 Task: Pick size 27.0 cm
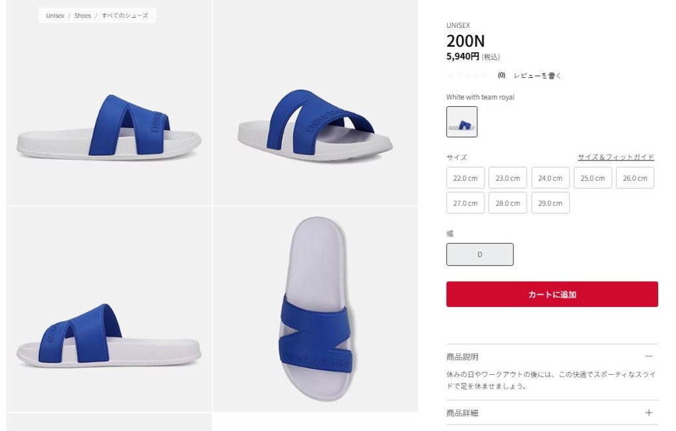pyautogui.click(x=465, y=203)
